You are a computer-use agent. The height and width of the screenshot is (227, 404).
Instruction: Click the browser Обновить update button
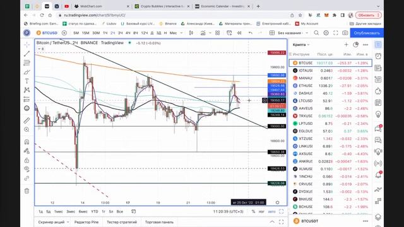pyautogui.click(x=369, y=15)
